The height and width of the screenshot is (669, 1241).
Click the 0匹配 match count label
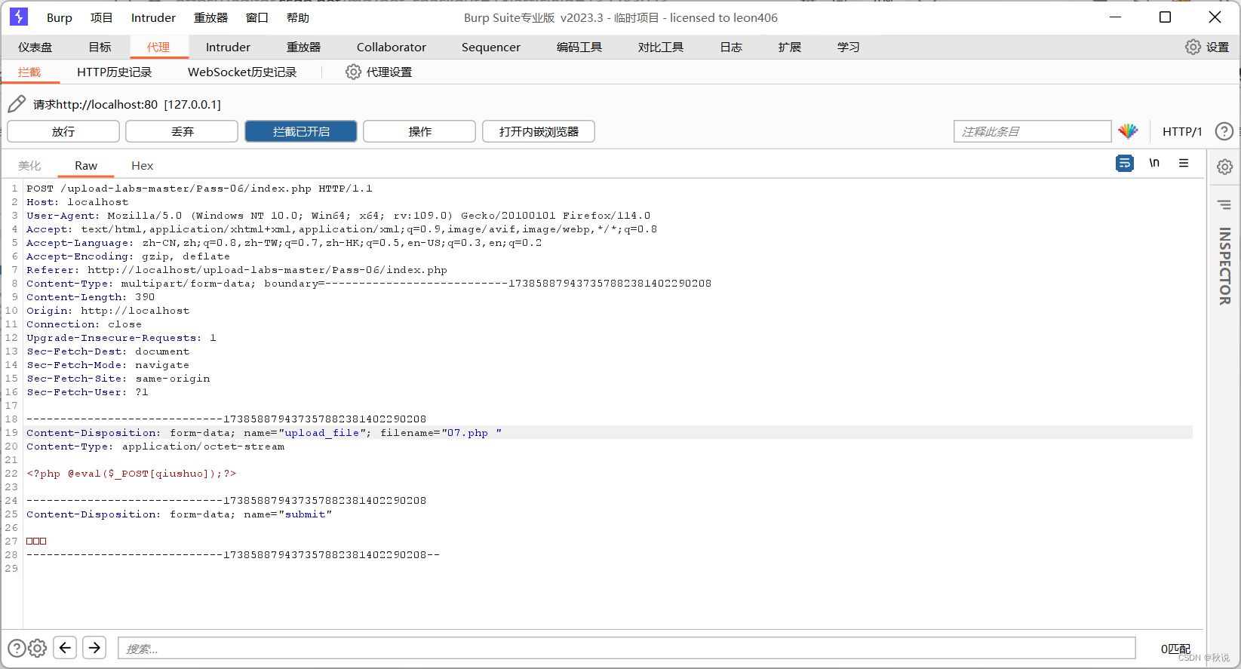(x=1175, y=649)
